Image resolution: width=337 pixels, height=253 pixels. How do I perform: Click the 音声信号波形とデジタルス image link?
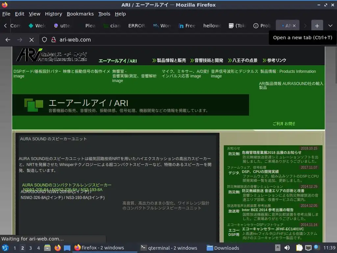pos(234,73)
